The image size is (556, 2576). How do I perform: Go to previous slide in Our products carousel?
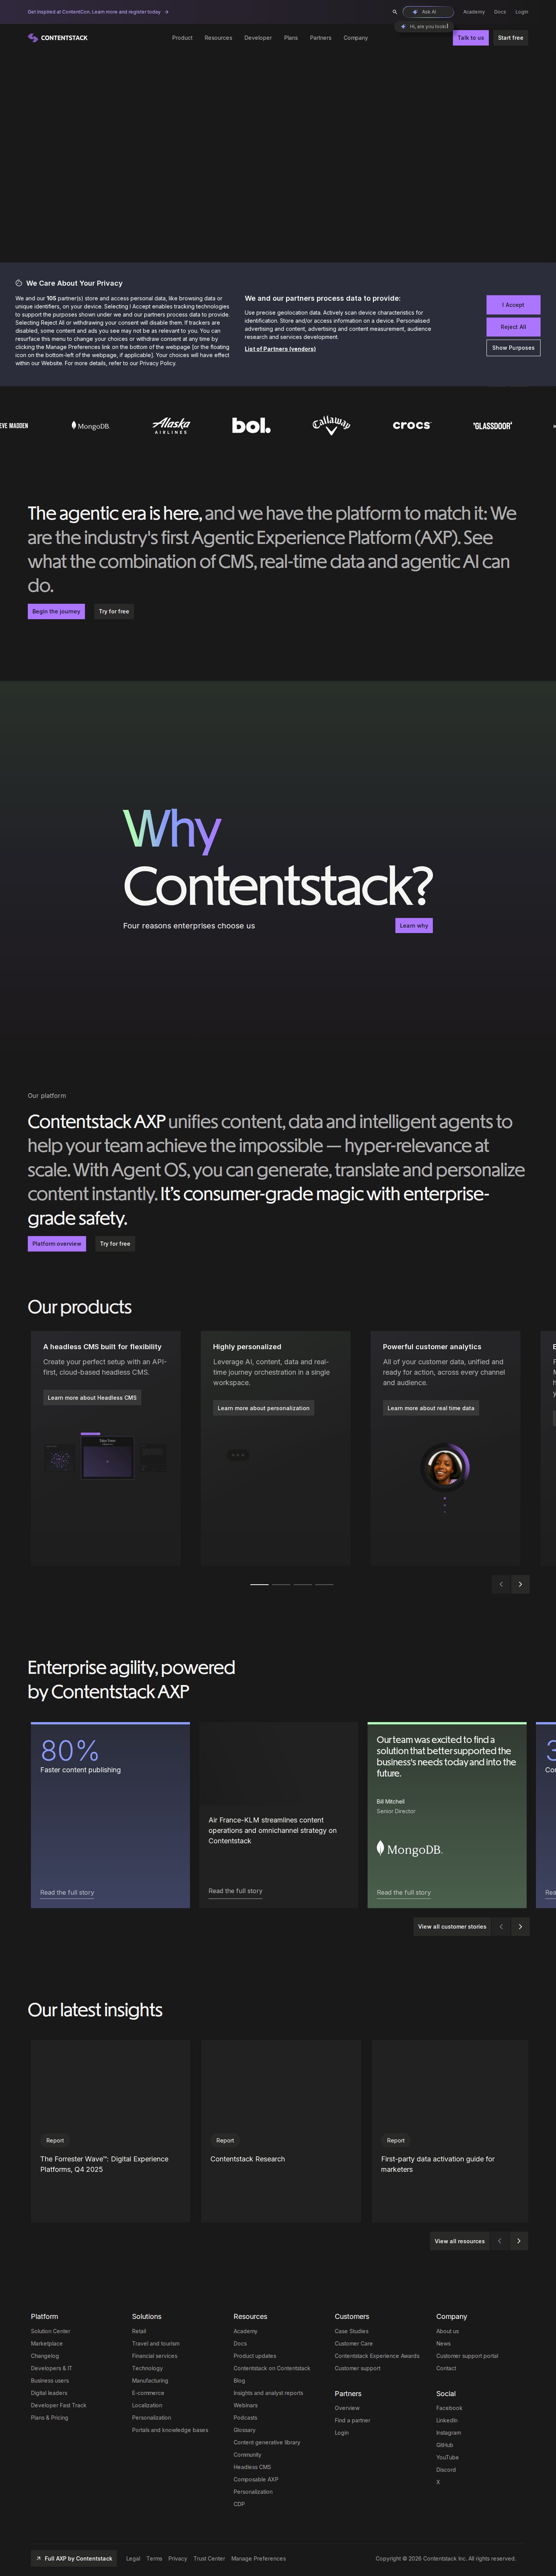501,1584
